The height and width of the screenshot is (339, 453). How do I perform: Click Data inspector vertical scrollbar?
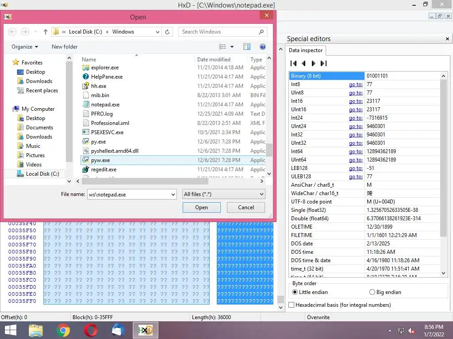point(443,158)
